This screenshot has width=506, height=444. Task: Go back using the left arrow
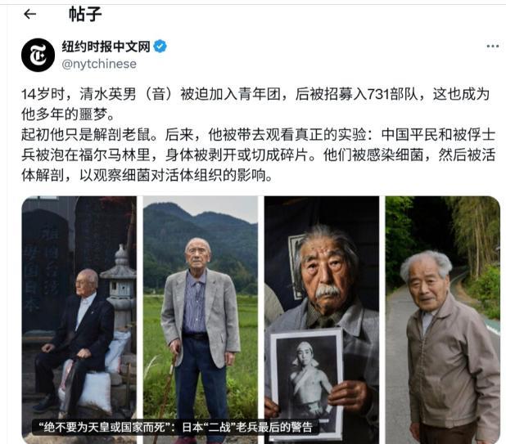click(x=29, y=14)
